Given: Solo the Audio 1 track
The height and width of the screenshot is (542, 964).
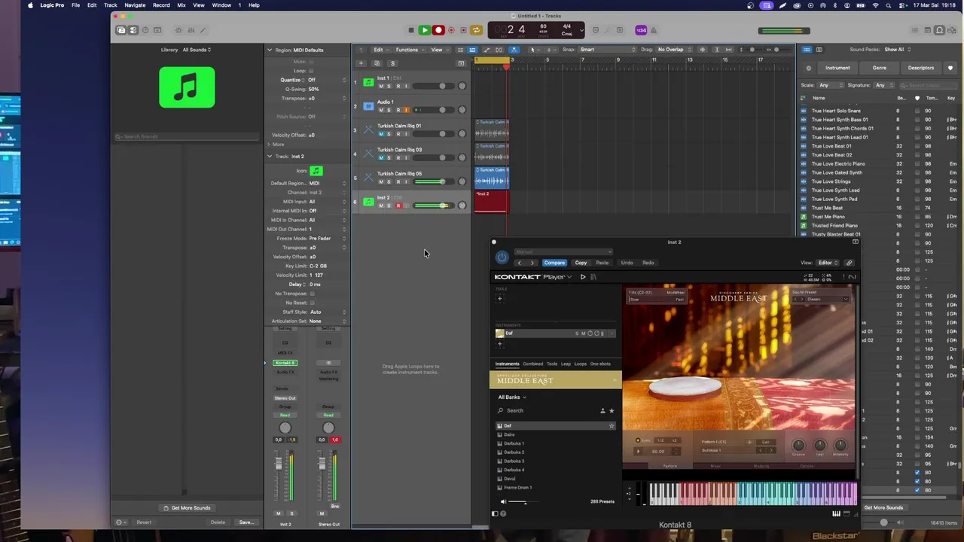Looking at the screenshot, I should pyautogui.click(x=389, y=110).
